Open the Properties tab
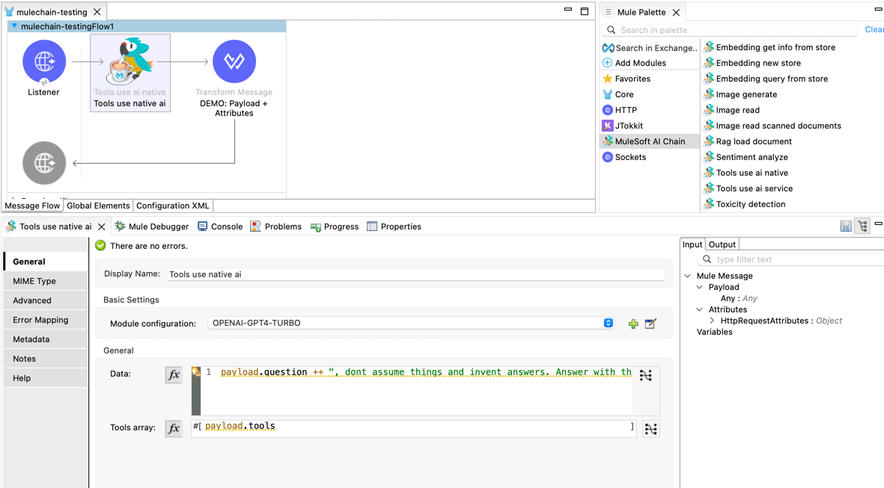The width and height of the screenshot is (884, 488). pos(394,226)
